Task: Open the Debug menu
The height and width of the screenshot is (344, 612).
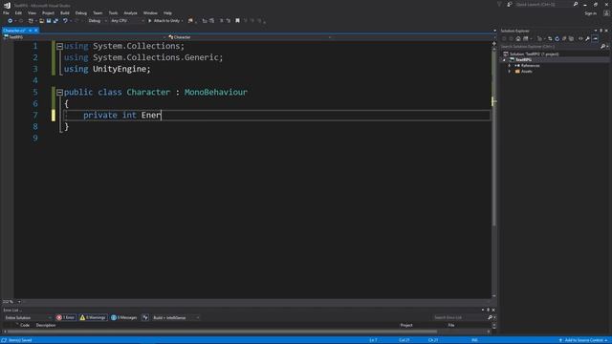Action: point(80,12)
